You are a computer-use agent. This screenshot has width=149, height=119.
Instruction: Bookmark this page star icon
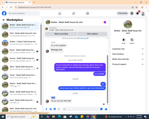coord(136,7)
